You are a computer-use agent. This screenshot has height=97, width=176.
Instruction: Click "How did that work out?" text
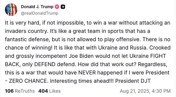coord(107,64)
